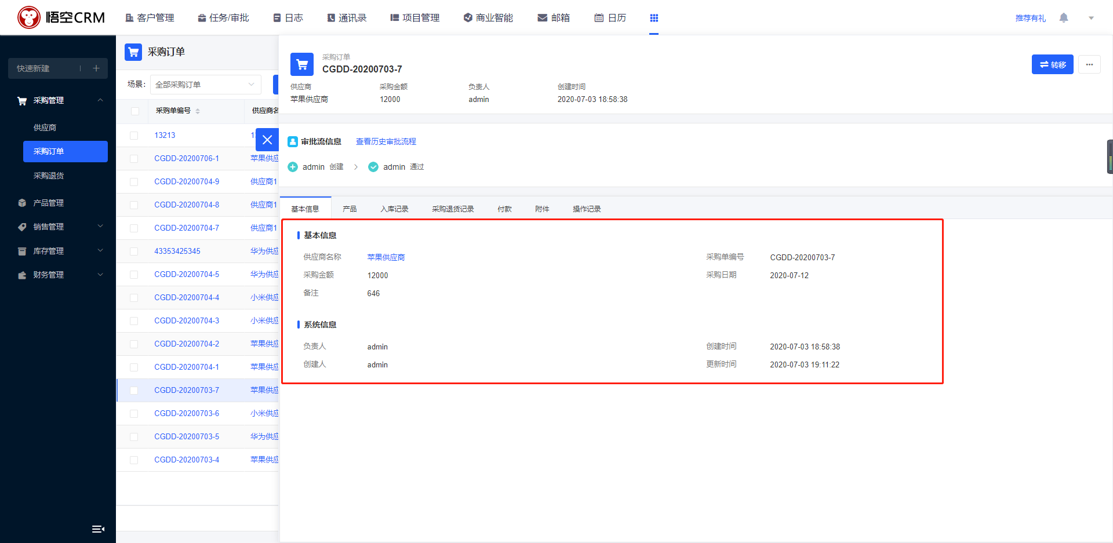This screenshot has width=1113, height=543.
Task: Check the box for CGDD-20200704-5
Action: 134,274
